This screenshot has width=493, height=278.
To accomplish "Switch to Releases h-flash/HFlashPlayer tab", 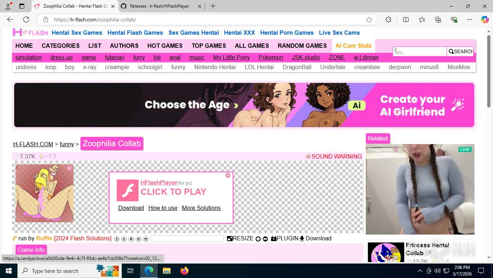I will click(x=159, y=6).
